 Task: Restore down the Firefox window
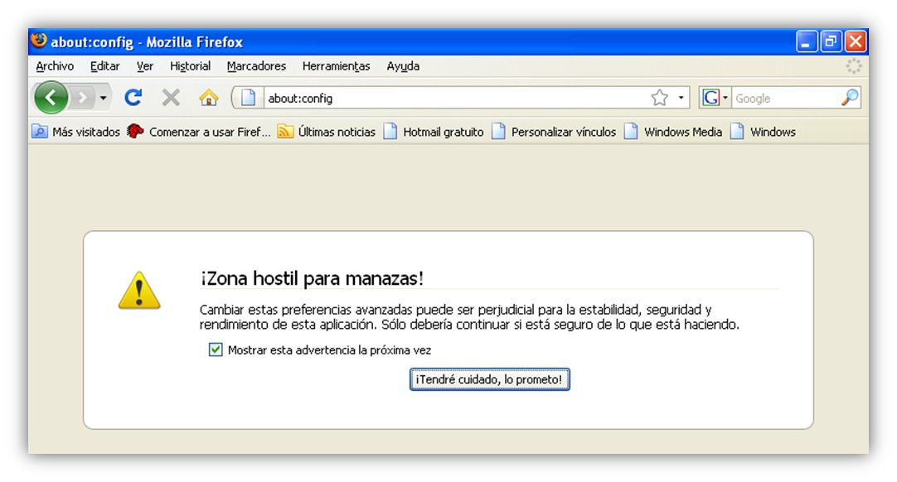click(831, 41)
